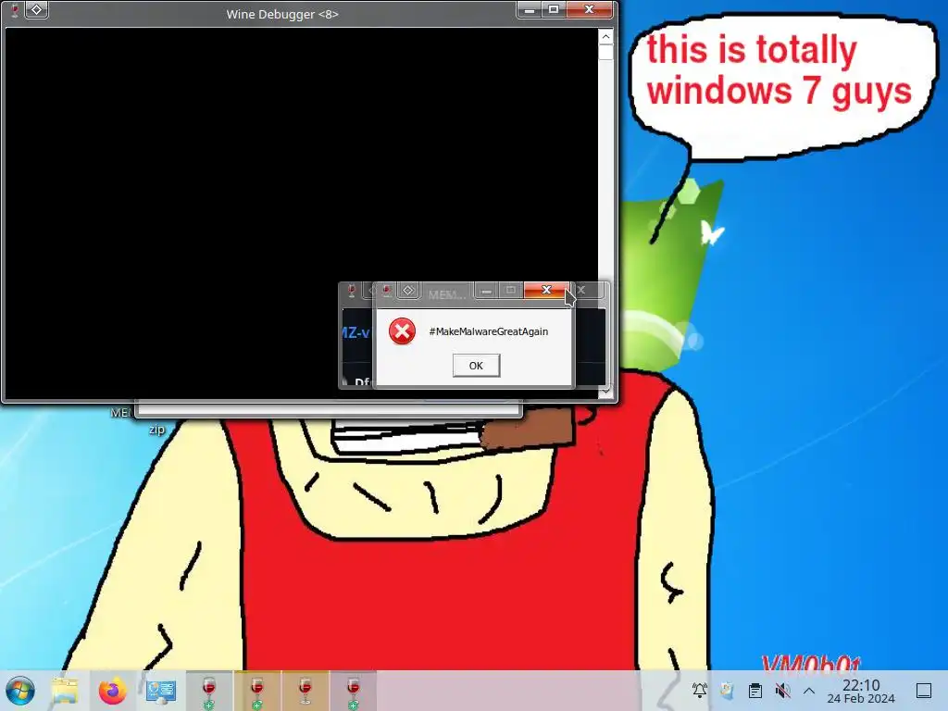The image size is (948, 711).
Task: Open the notifications bell in system tray
Action: [x=700, y=690]
